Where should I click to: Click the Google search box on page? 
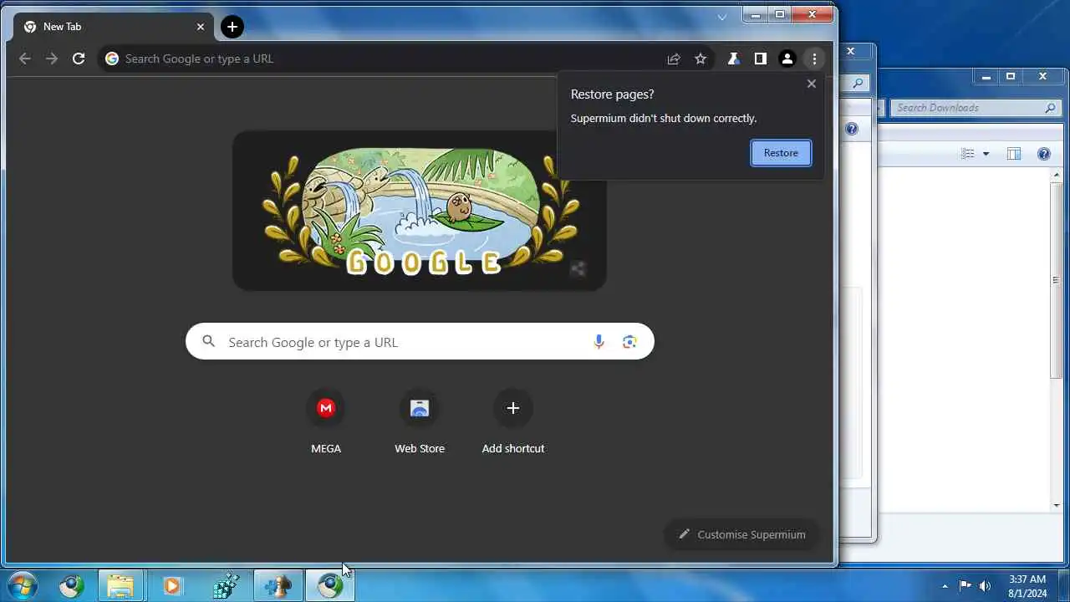tap(420, 342)
